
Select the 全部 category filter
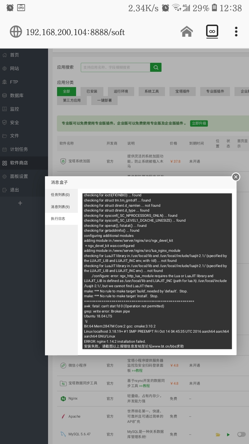coord(66,91)
